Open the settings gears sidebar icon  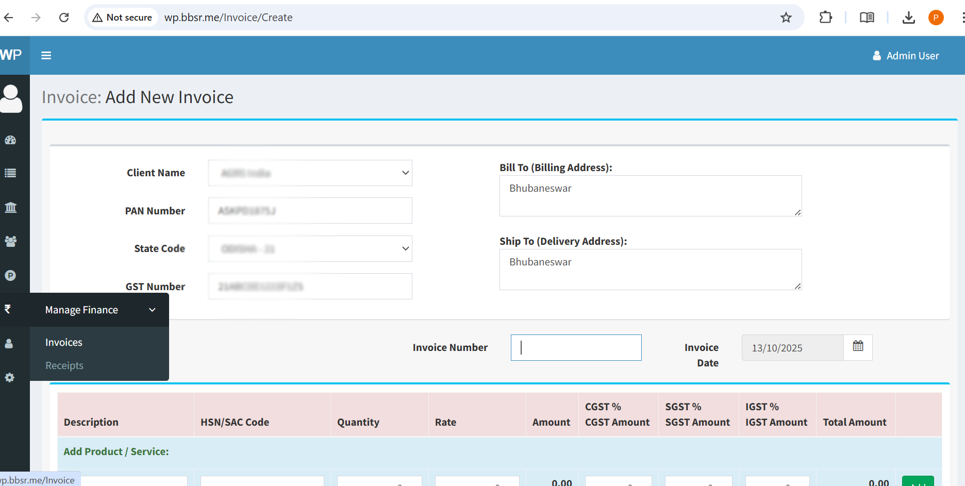coord(9,378)
